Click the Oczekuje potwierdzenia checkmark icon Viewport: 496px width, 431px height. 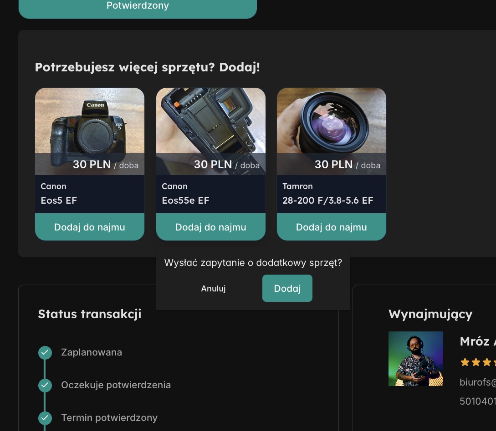[45, 385]
